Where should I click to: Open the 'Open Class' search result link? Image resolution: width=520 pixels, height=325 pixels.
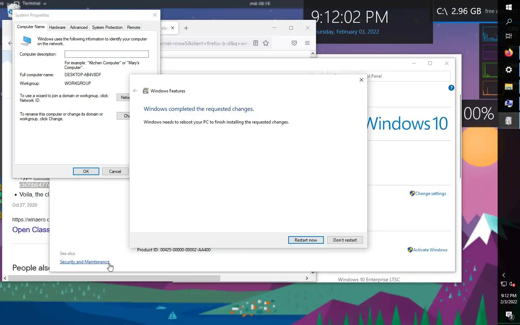tap(31, 230)
